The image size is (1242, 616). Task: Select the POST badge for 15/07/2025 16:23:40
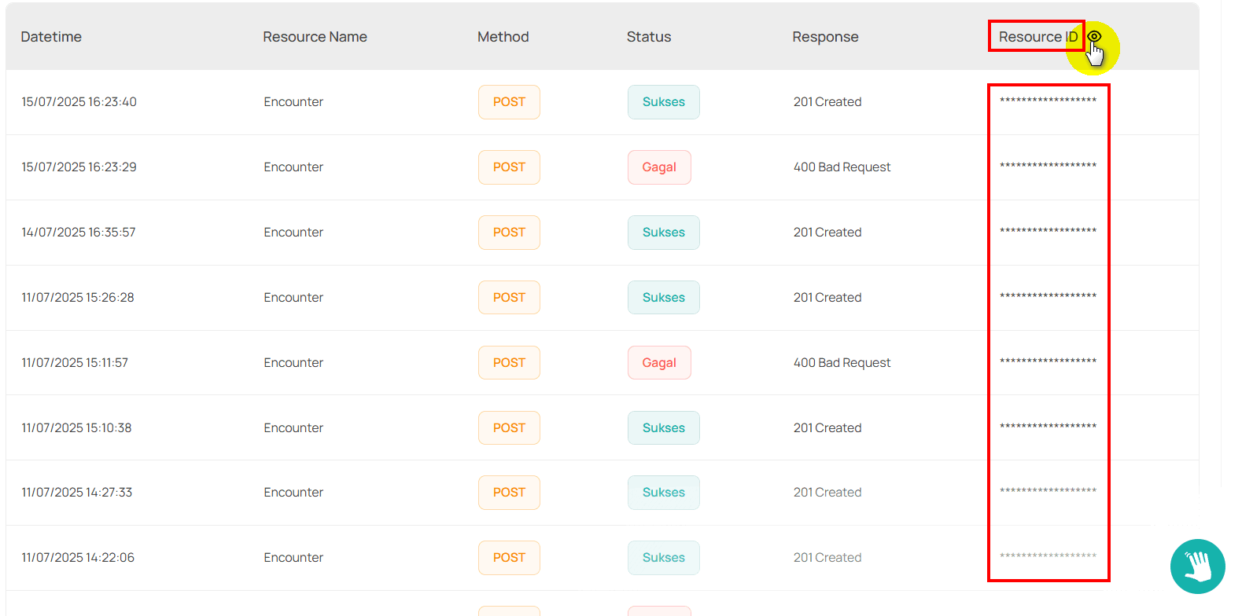click(509, 102)
